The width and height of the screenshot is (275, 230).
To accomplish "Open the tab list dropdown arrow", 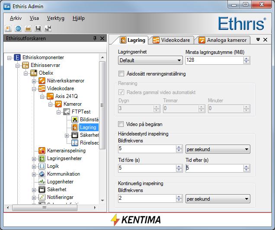I will [258, 40].
